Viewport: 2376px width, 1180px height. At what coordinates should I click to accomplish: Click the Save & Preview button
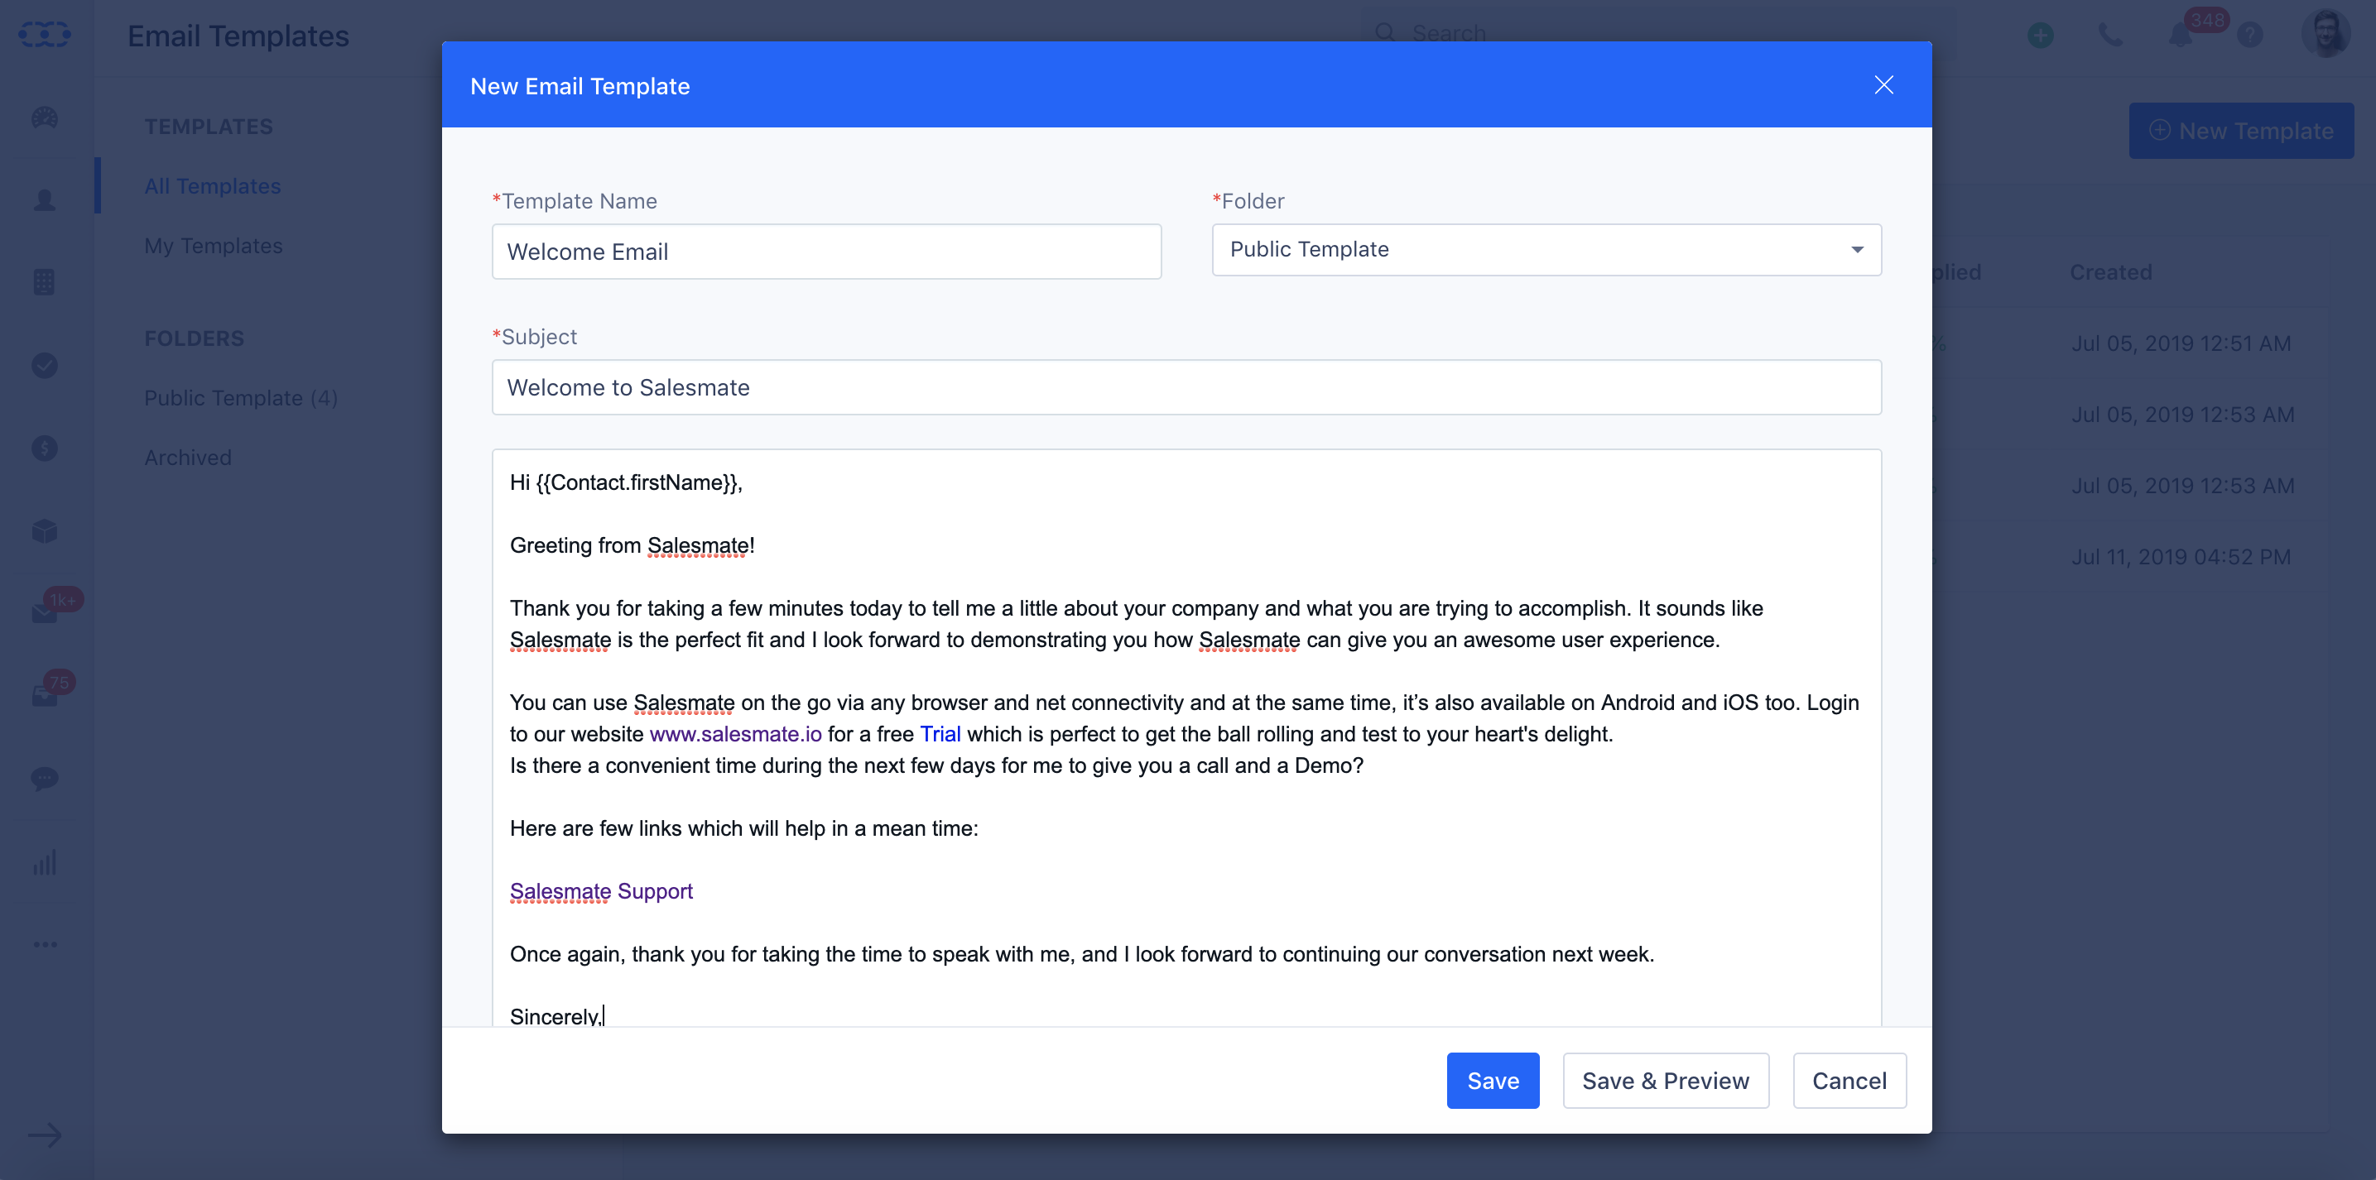tap(1666, 1080)
